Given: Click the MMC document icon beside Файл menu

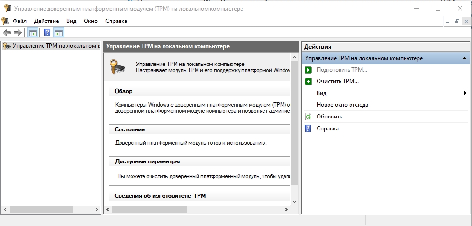Looking at the screenshot, I should click(x=5, y=21).
